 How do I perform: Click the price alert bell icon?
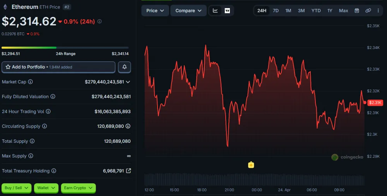124,67
